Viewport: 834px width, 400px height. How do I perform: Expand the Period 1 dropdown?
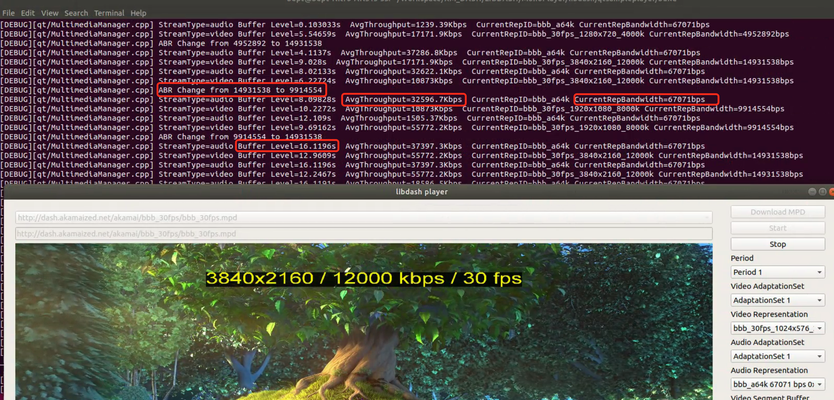[777, 272]
